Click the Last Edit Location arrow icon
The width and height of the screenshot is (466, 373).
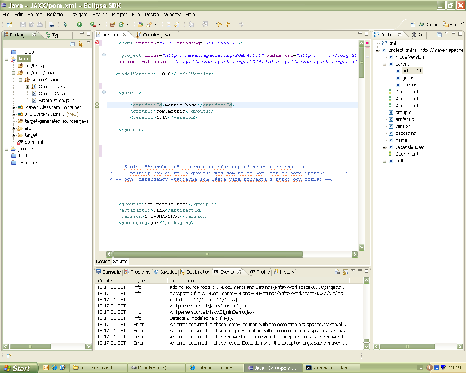pyautogui.click(x=219, y=24)
